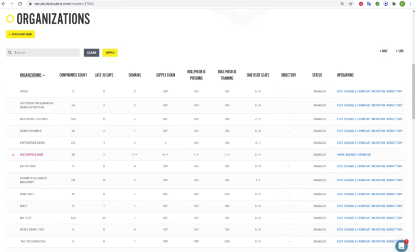This screenshot has width=415, height=252.
Task: Click the Directory column header
Action: [x=289, y=75]
